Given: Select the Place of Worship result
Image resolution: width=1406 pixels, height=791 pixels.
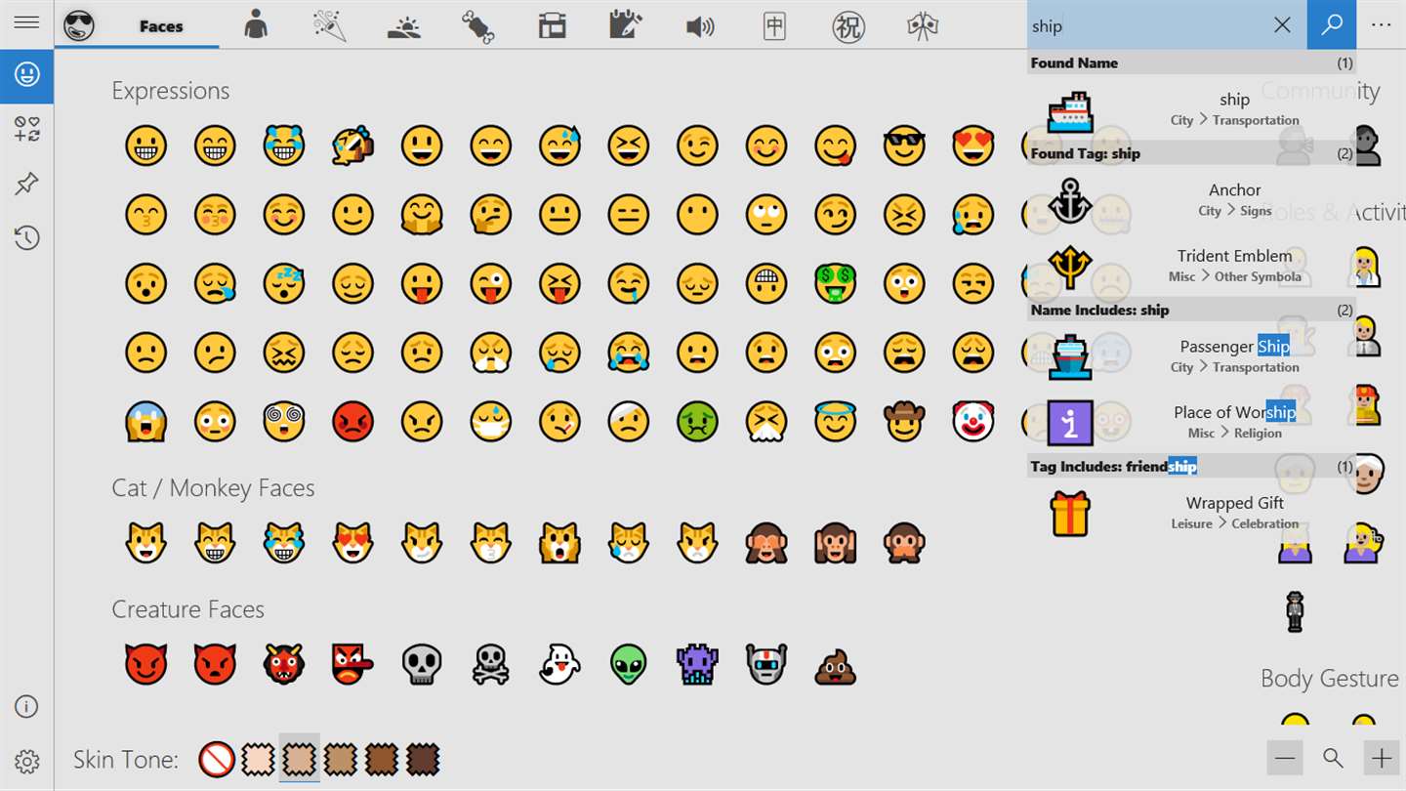Looking at the screenshot, I should (1191, 422).
